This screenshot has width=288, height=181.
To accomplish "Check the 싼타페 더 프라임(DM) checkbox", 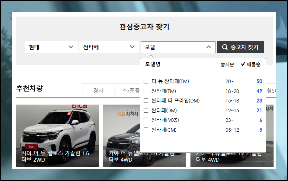I will tap(146, 101).
